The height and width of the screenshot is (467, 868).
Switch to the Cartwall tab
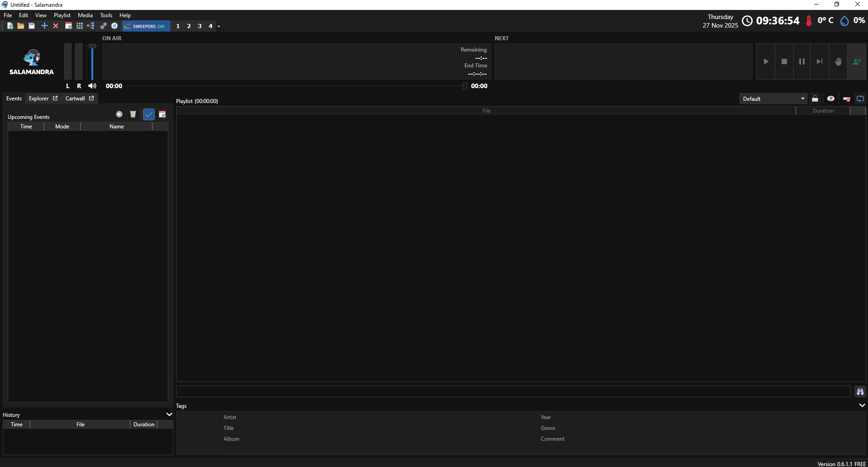(x=75, y=99)
